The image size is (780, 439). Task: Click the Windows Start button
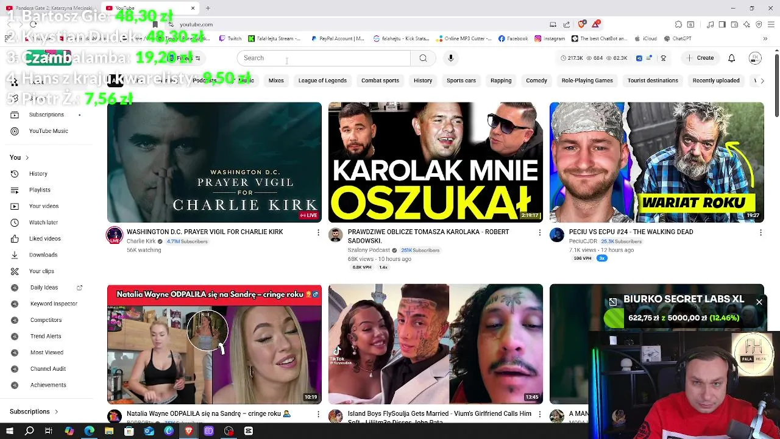[10, 431]
